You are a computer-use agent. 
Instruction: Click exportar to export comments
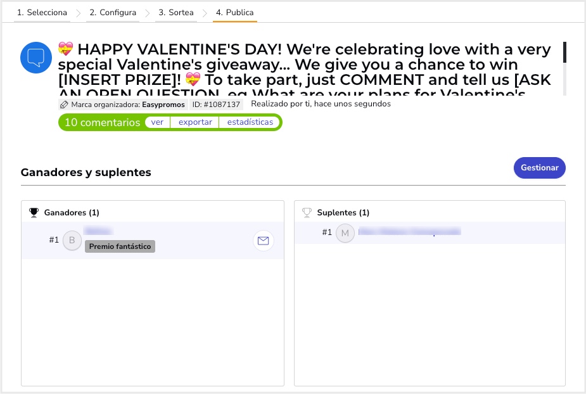[195, 122]
